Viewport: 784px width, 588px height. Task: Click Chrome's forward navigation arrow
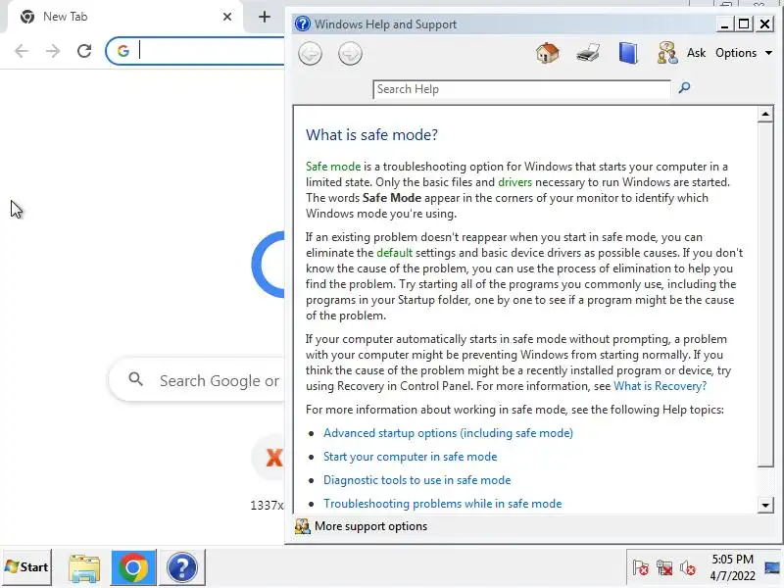(x=53, y=51)
